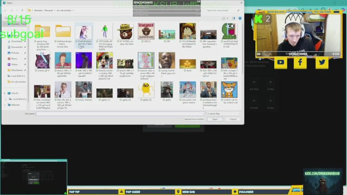The width and height of the screenshot is (347, 195).
Task: Select the smokey-the-bear image file
Action: [x=125, y=34]
